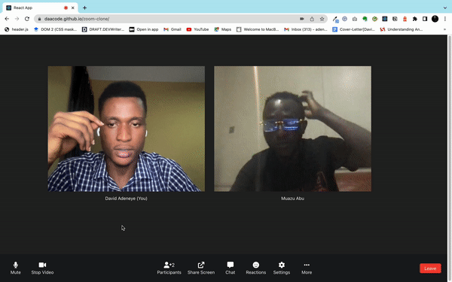Select David Adeneye's video tile

tap(127, 129)
